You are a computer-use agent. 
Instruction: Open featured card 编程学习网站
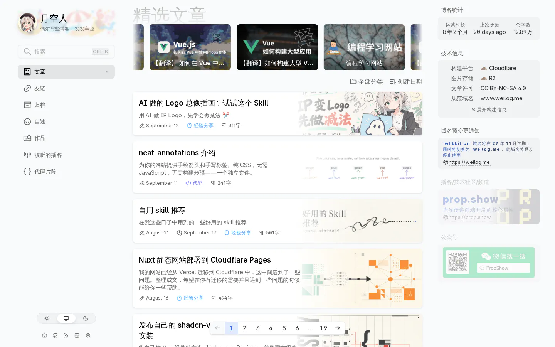[x=364, y=47]
